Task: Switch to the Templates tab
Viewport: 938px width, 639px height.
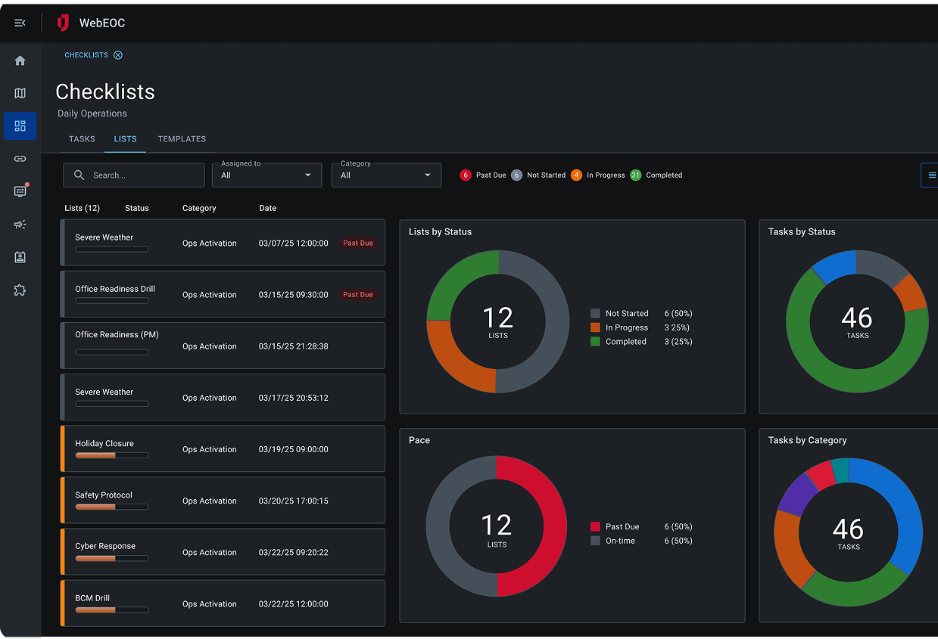Action: click(x=182, y=139)
